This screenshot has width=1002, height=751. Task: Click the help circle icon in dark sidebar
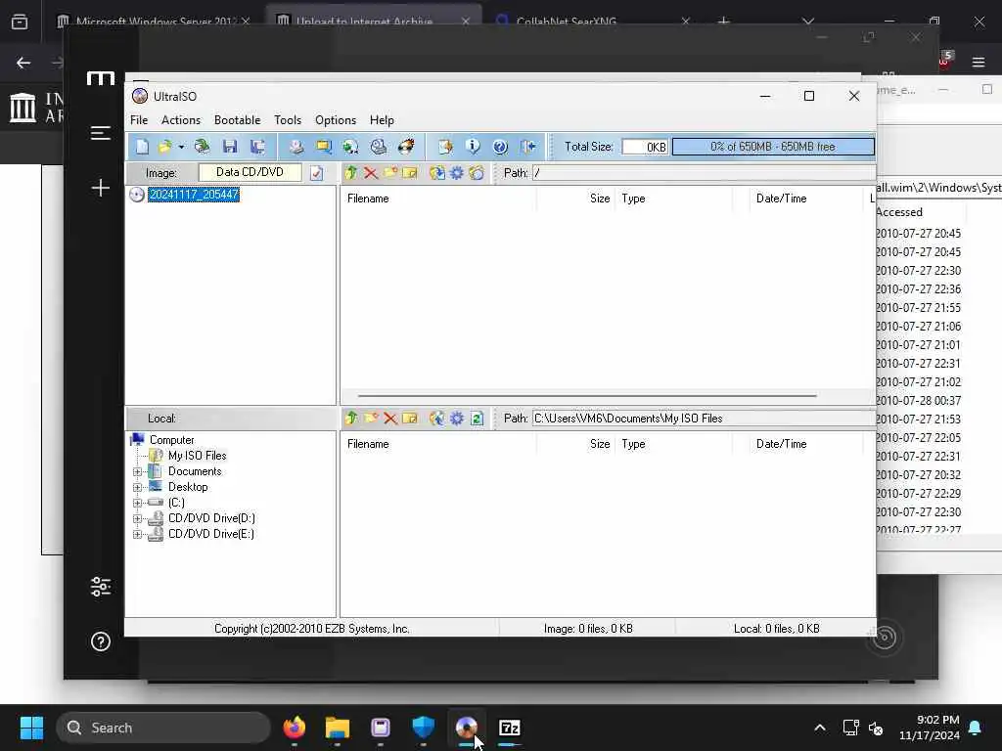pos(101,641)
